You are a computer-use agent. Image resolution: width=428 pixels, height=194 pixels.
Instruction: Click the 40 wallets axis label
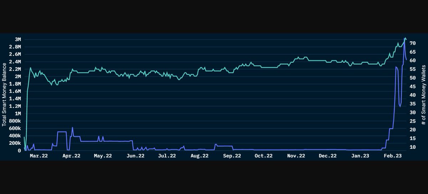pos(413,95)
